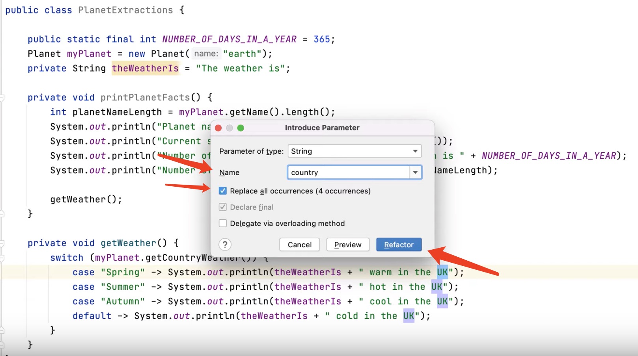Click the printPlanetFacts method name

145,98
